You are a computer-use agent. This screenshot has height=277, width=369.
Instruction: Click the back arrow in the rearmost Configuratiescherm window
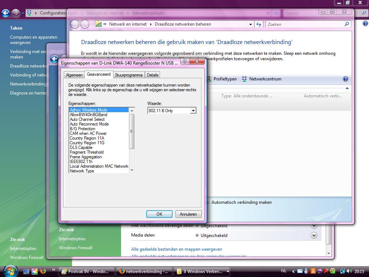[6, 13]
